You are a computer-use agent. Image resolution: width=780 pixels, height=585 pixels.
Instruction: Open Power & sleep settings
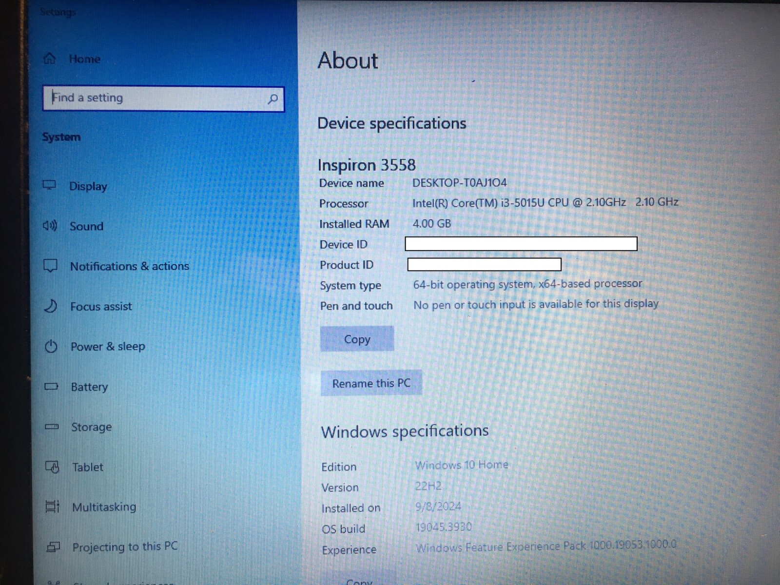(108, 347)
